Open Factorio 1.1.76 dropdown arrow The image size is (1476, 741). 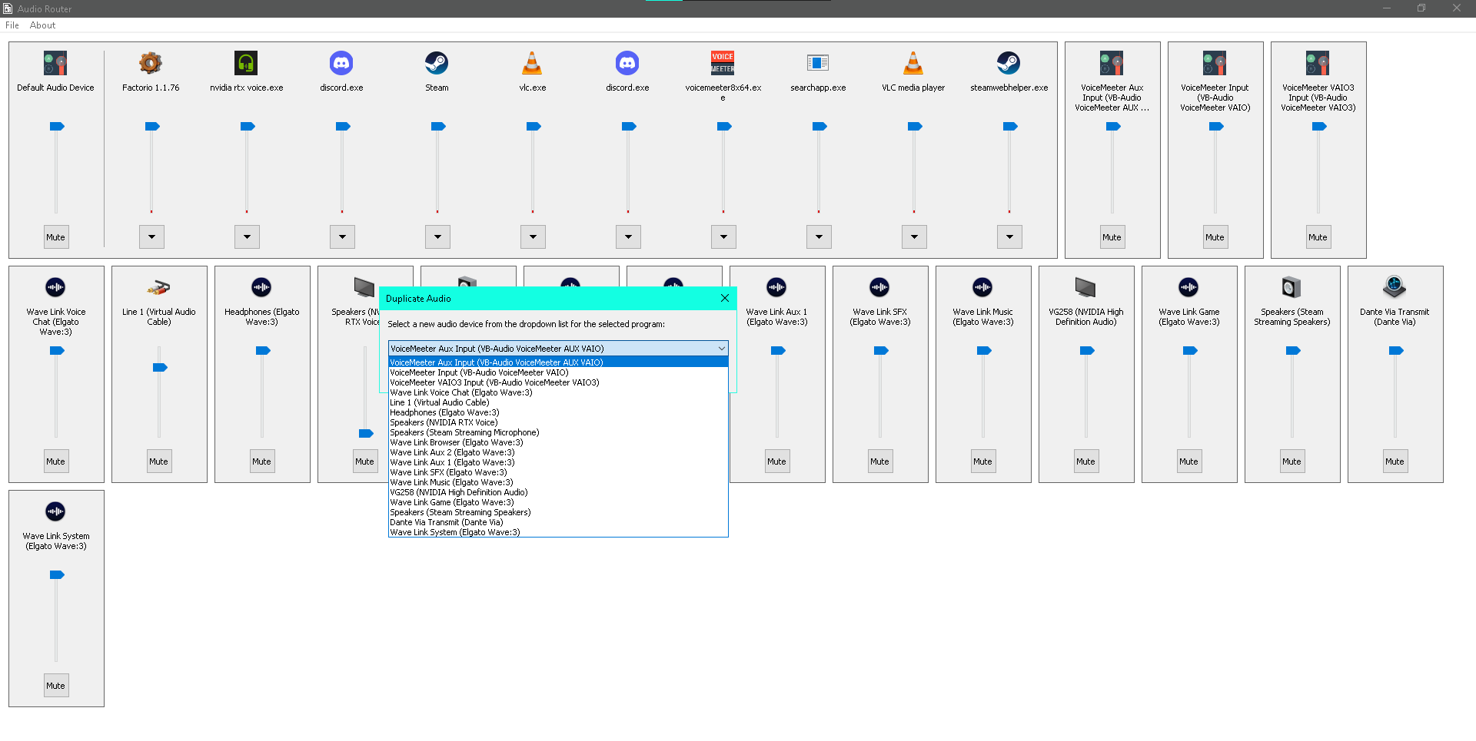151,237
